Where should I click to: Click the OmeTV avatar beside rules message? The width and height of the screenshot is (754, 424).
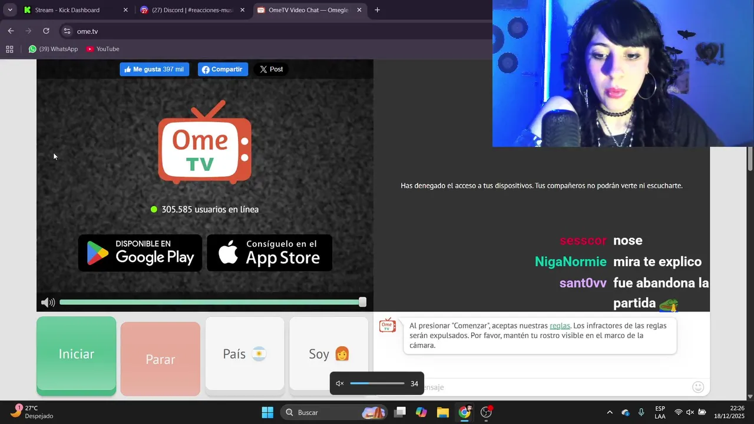click(x=387, y=326)
